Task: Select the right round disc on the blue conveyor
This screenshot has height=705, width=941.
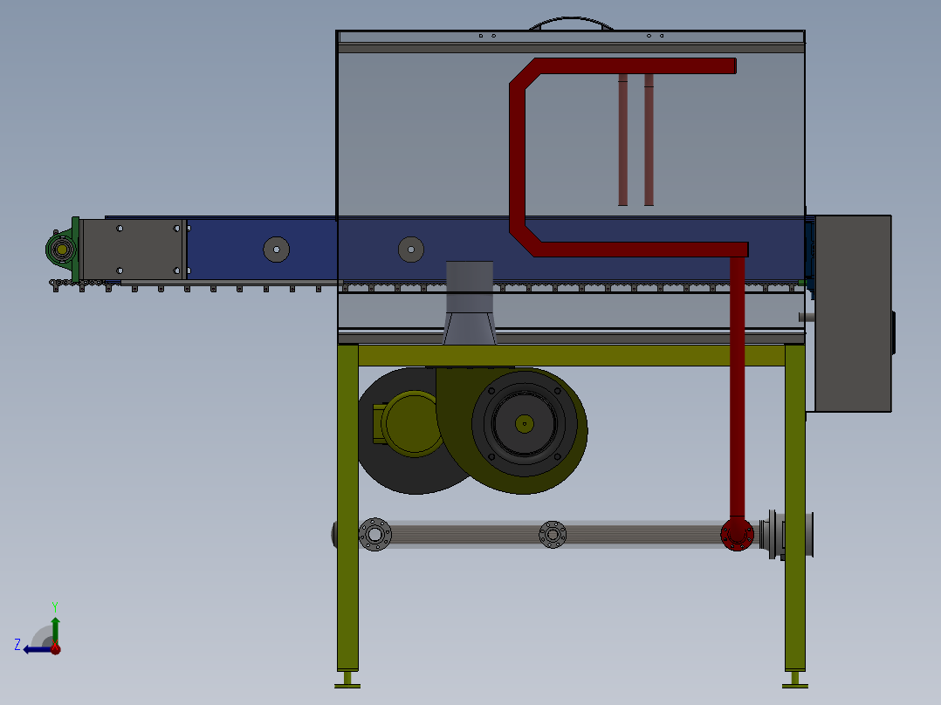Action: point(411,250)
